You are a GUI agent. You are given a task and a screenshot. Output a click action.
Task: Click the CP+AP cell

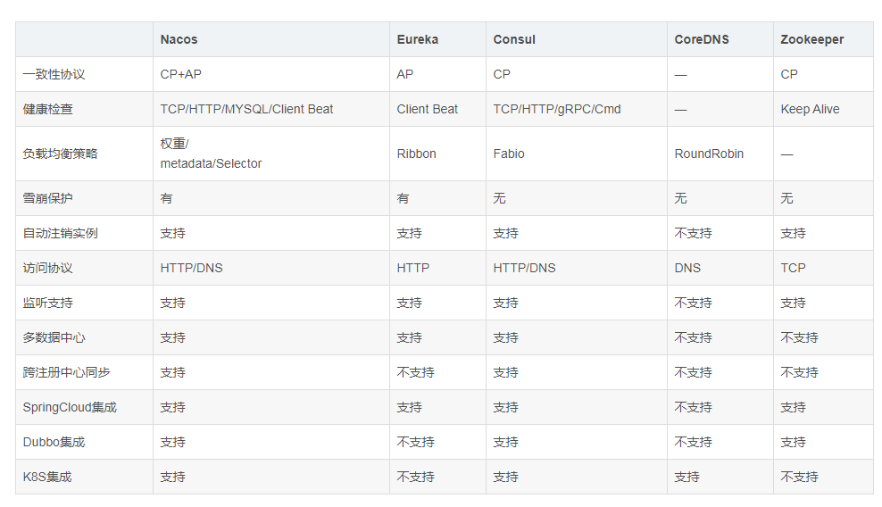coord(181,74)
